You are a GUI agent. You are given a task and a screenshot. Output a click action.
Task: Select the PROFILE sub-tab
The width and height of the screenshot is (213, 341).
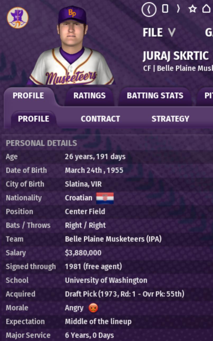[34, 119]
